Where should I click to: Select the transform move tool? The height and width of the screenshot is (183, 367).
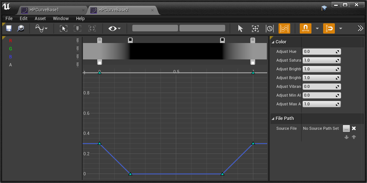(255, 28)
